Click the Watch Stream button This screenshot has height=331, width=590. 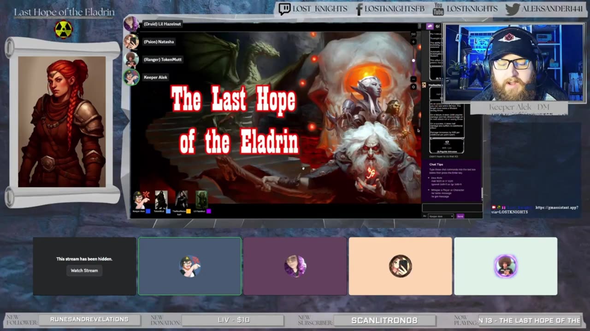click(x=84, y=270)
